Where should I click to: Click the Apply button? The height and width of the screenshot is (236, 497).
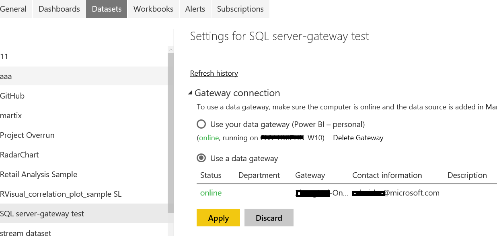[x=218, y=218]
